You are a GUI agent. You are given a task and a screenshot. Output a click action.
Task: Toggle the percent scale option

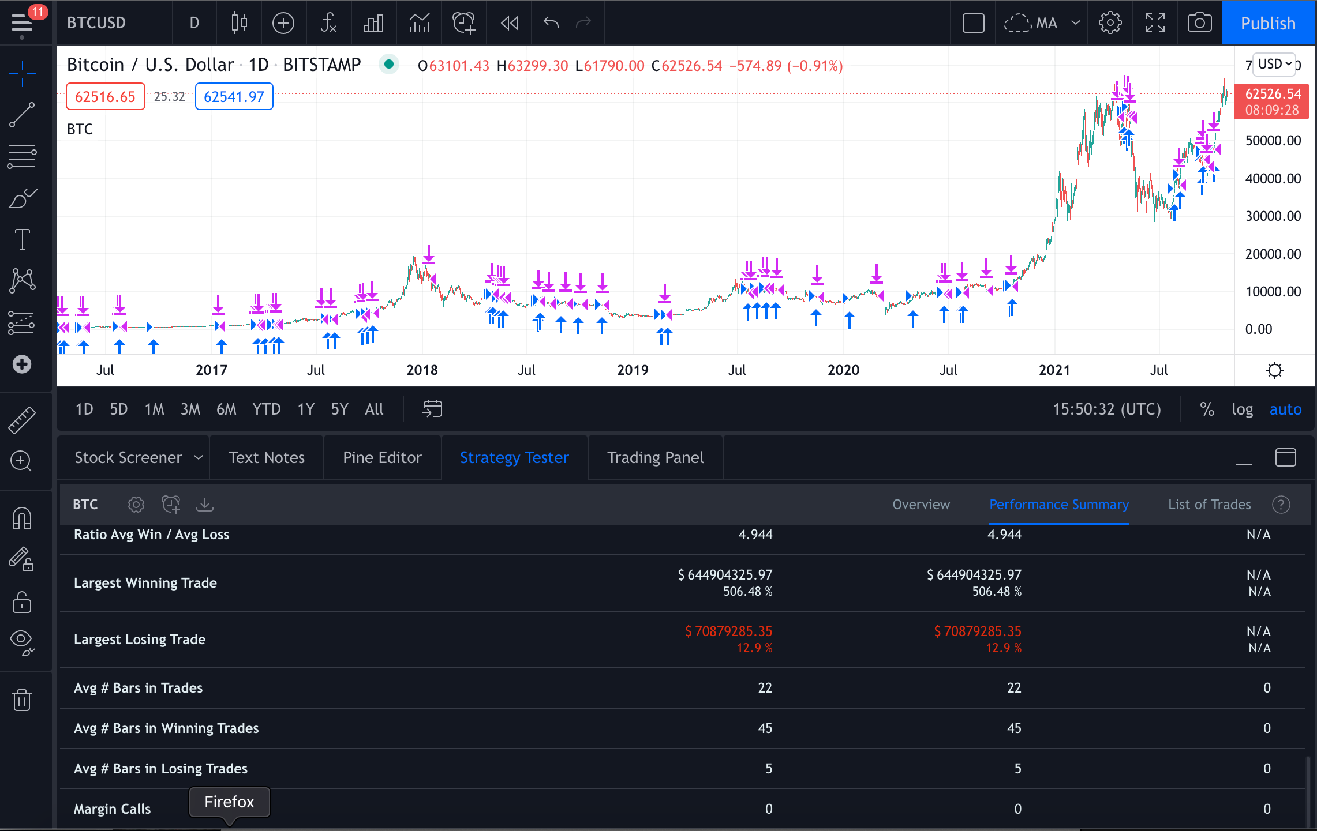click(x=1207, y=409)
